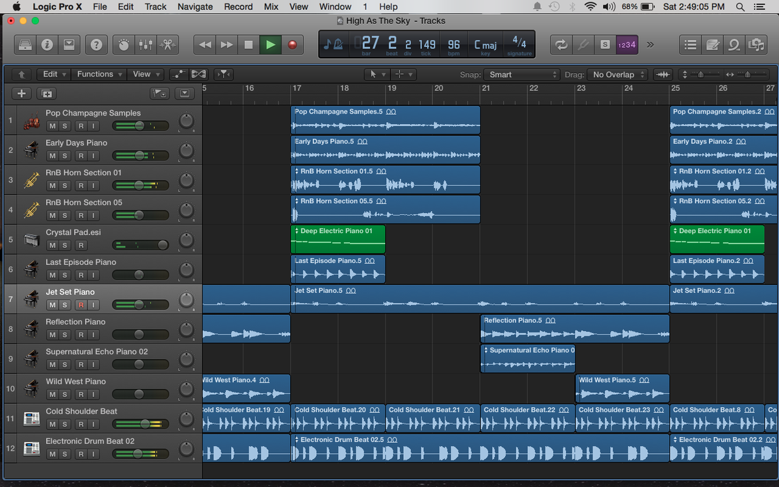Click bar 21 on the ruler
This screenshot has height=487, width=779.
[x=486, y=88]
